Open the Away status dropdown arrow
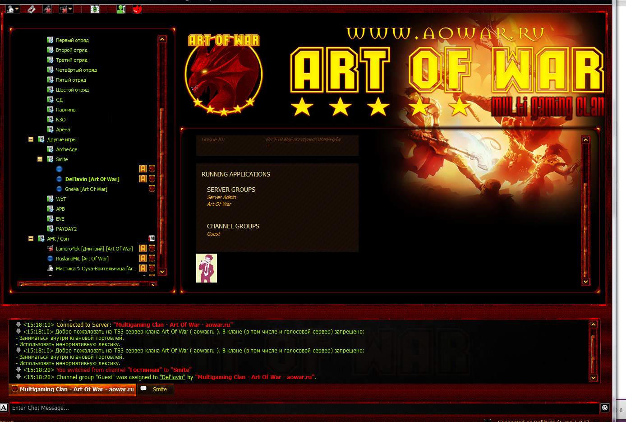 (17, 9)
